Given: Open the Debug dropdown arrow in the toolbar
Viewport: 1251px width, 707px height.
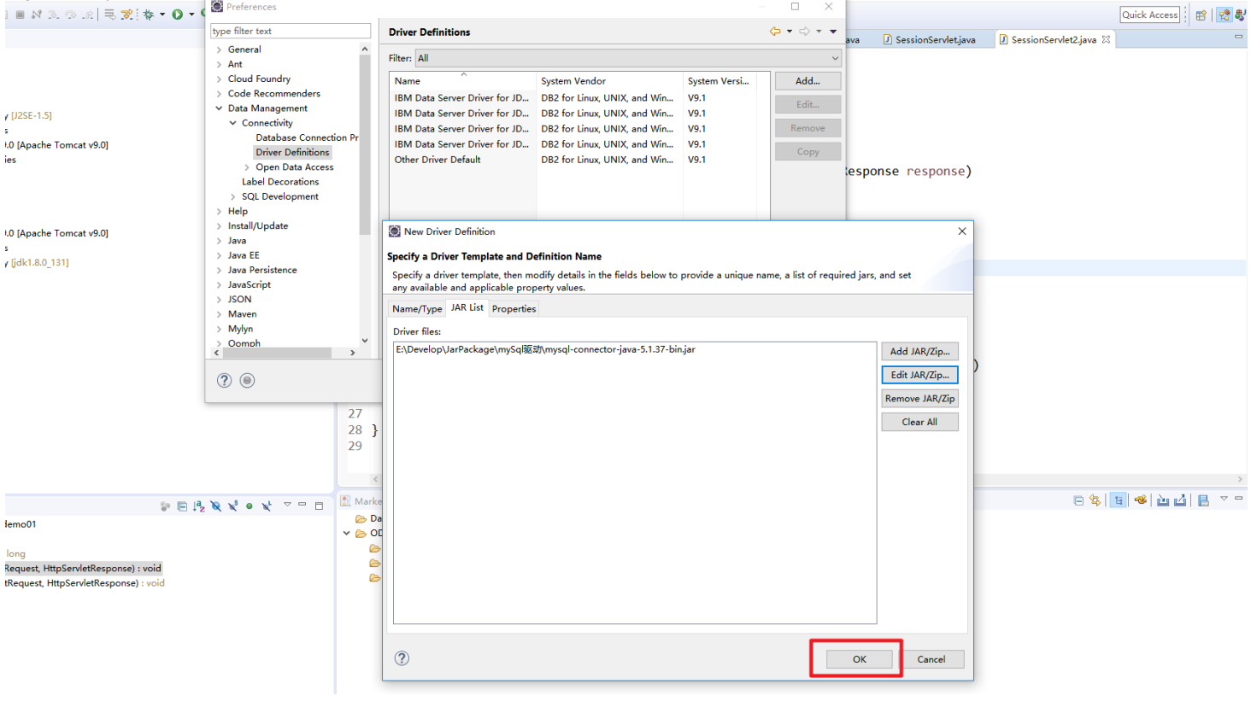Looking at the screenshot, I should click(162, 15).
